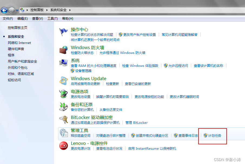Open the 电源选项 heading link
The image size is (245, 164).
pos(80,91)
